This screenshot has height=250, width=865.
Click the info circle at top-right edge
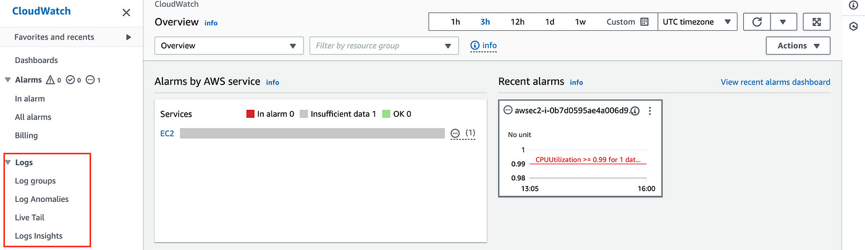pyautogui.click(x=853, y=6)
